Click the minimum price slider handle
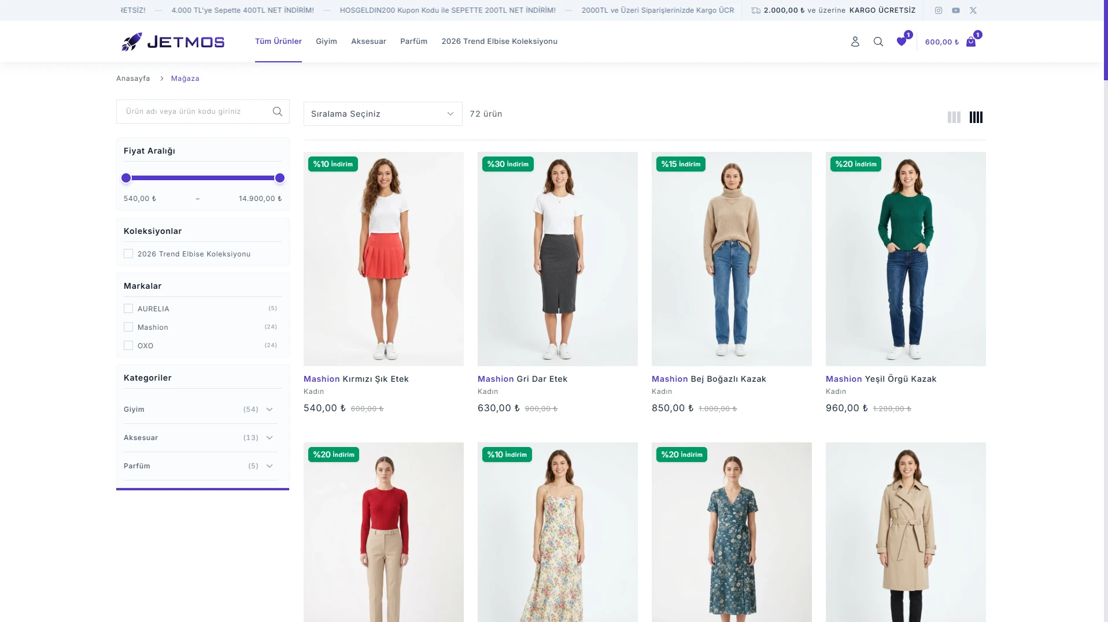Screen dimensions: 1108x622 click(x=126, y=178)
